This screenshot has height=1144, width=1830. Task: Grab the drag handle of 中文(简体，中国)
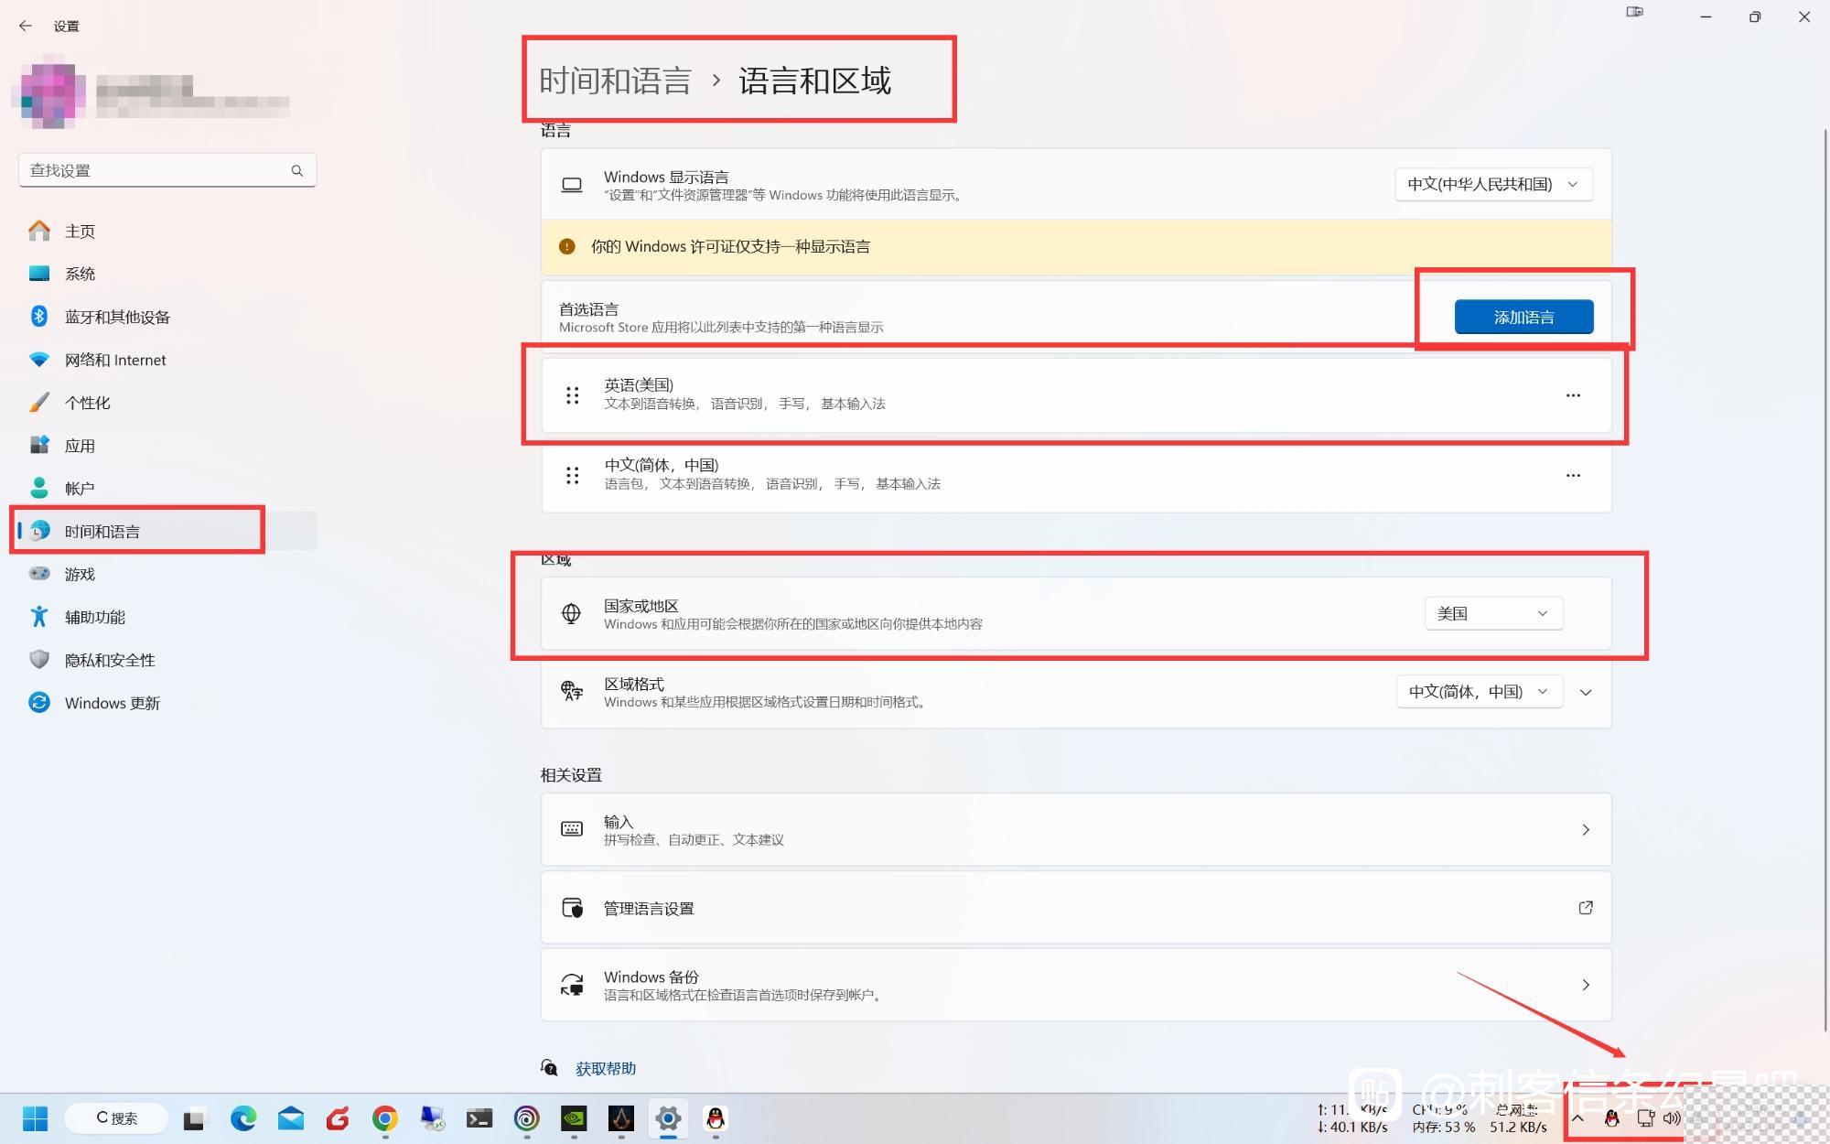click(572, 475)
